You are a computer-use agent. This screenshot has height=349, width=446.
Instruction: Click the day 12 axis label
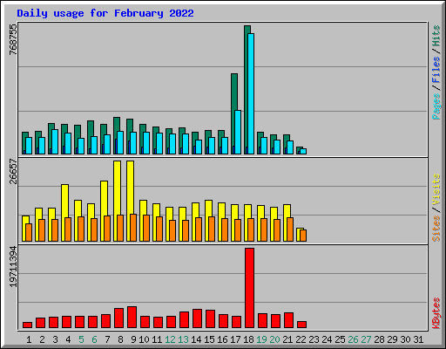(170, 339)
